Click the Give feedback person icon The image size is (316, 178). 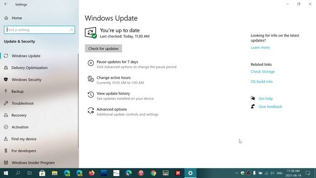(253, 106)
